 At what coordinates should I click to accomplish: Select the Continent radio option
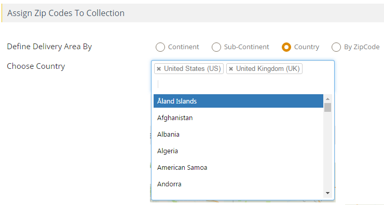click(160, 47)
